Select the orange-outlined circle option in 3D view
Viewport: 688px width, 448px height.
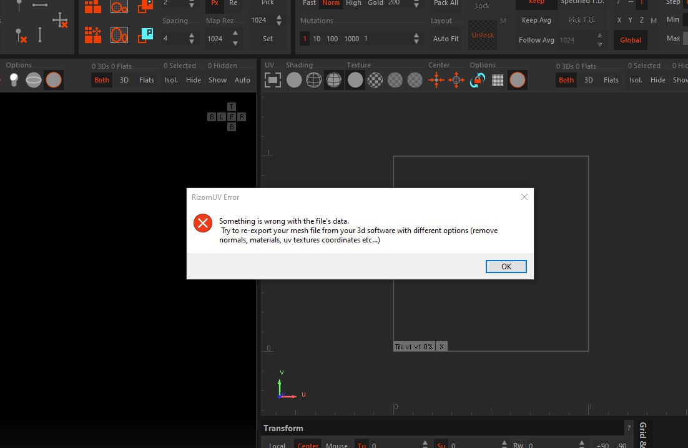click(x=54, y=80)
